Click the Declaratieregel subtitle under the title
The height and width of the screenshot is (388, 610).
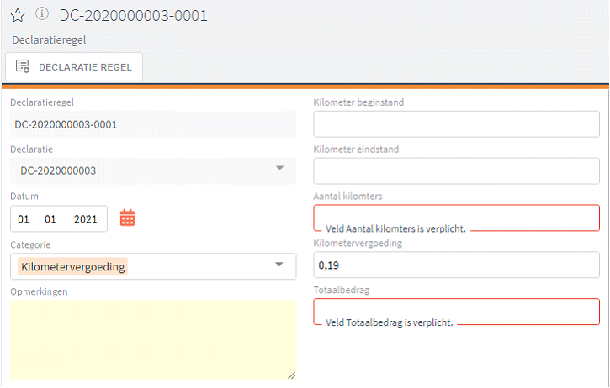(50, 39)
